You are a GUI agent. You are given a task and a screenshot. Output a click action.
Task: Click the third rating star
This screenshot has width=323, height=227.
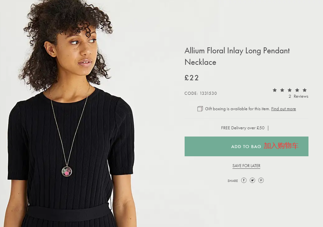(290, 90)
